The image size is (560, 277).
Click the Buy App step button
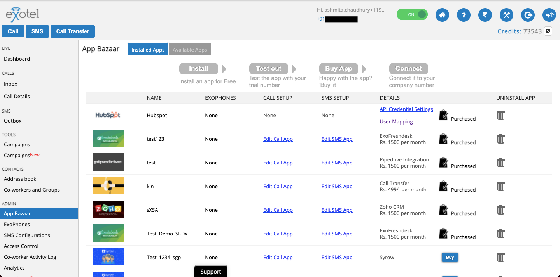(339, 69)
